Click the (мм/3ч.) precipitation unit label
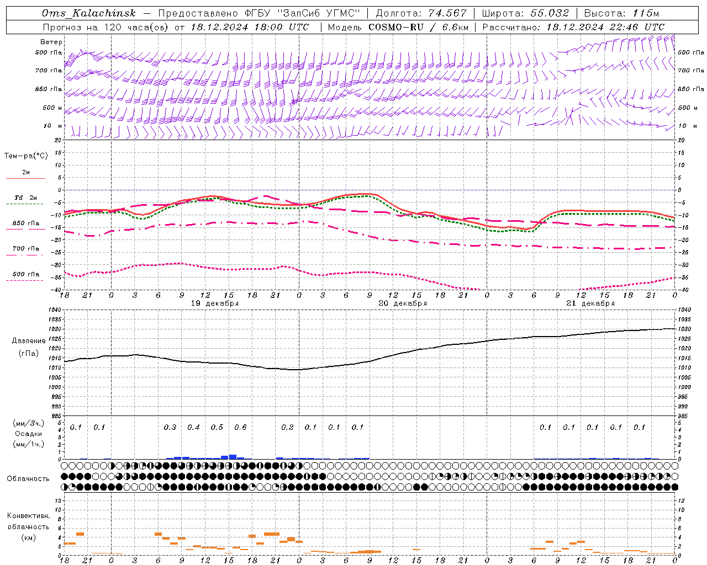The width and height of the screenshot is (707, 565). 28,424
